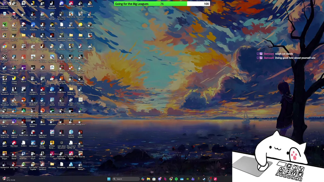Open OBS Studio desktop shortcut

(71, 79)
